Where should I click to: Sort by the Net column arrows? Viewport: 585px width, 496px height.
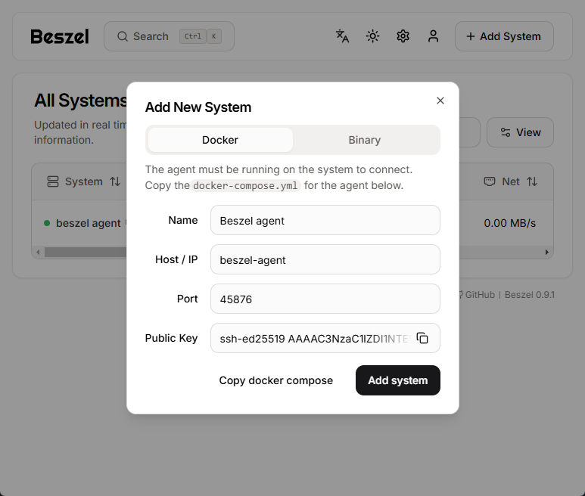click(532, 181)
